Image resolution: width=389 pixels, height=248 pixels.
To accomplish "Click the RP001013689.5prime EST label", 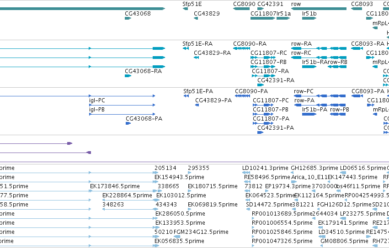I will tap(282, 214).
